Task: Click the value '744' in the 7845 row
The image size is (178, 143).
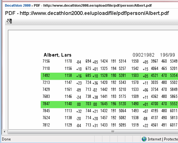Action: click(x=88, y=111)
